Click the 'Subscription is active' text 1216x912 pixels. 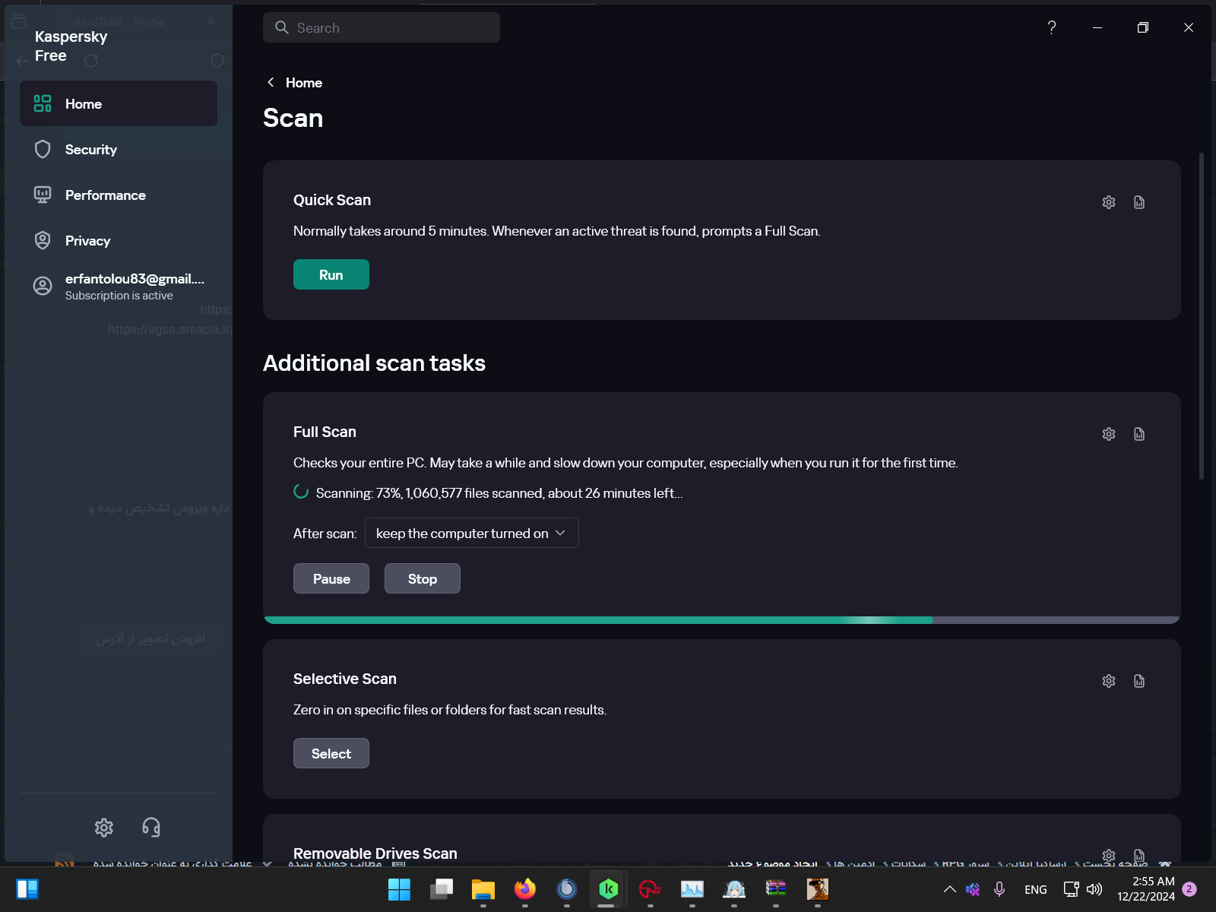(x=119, y=296)
